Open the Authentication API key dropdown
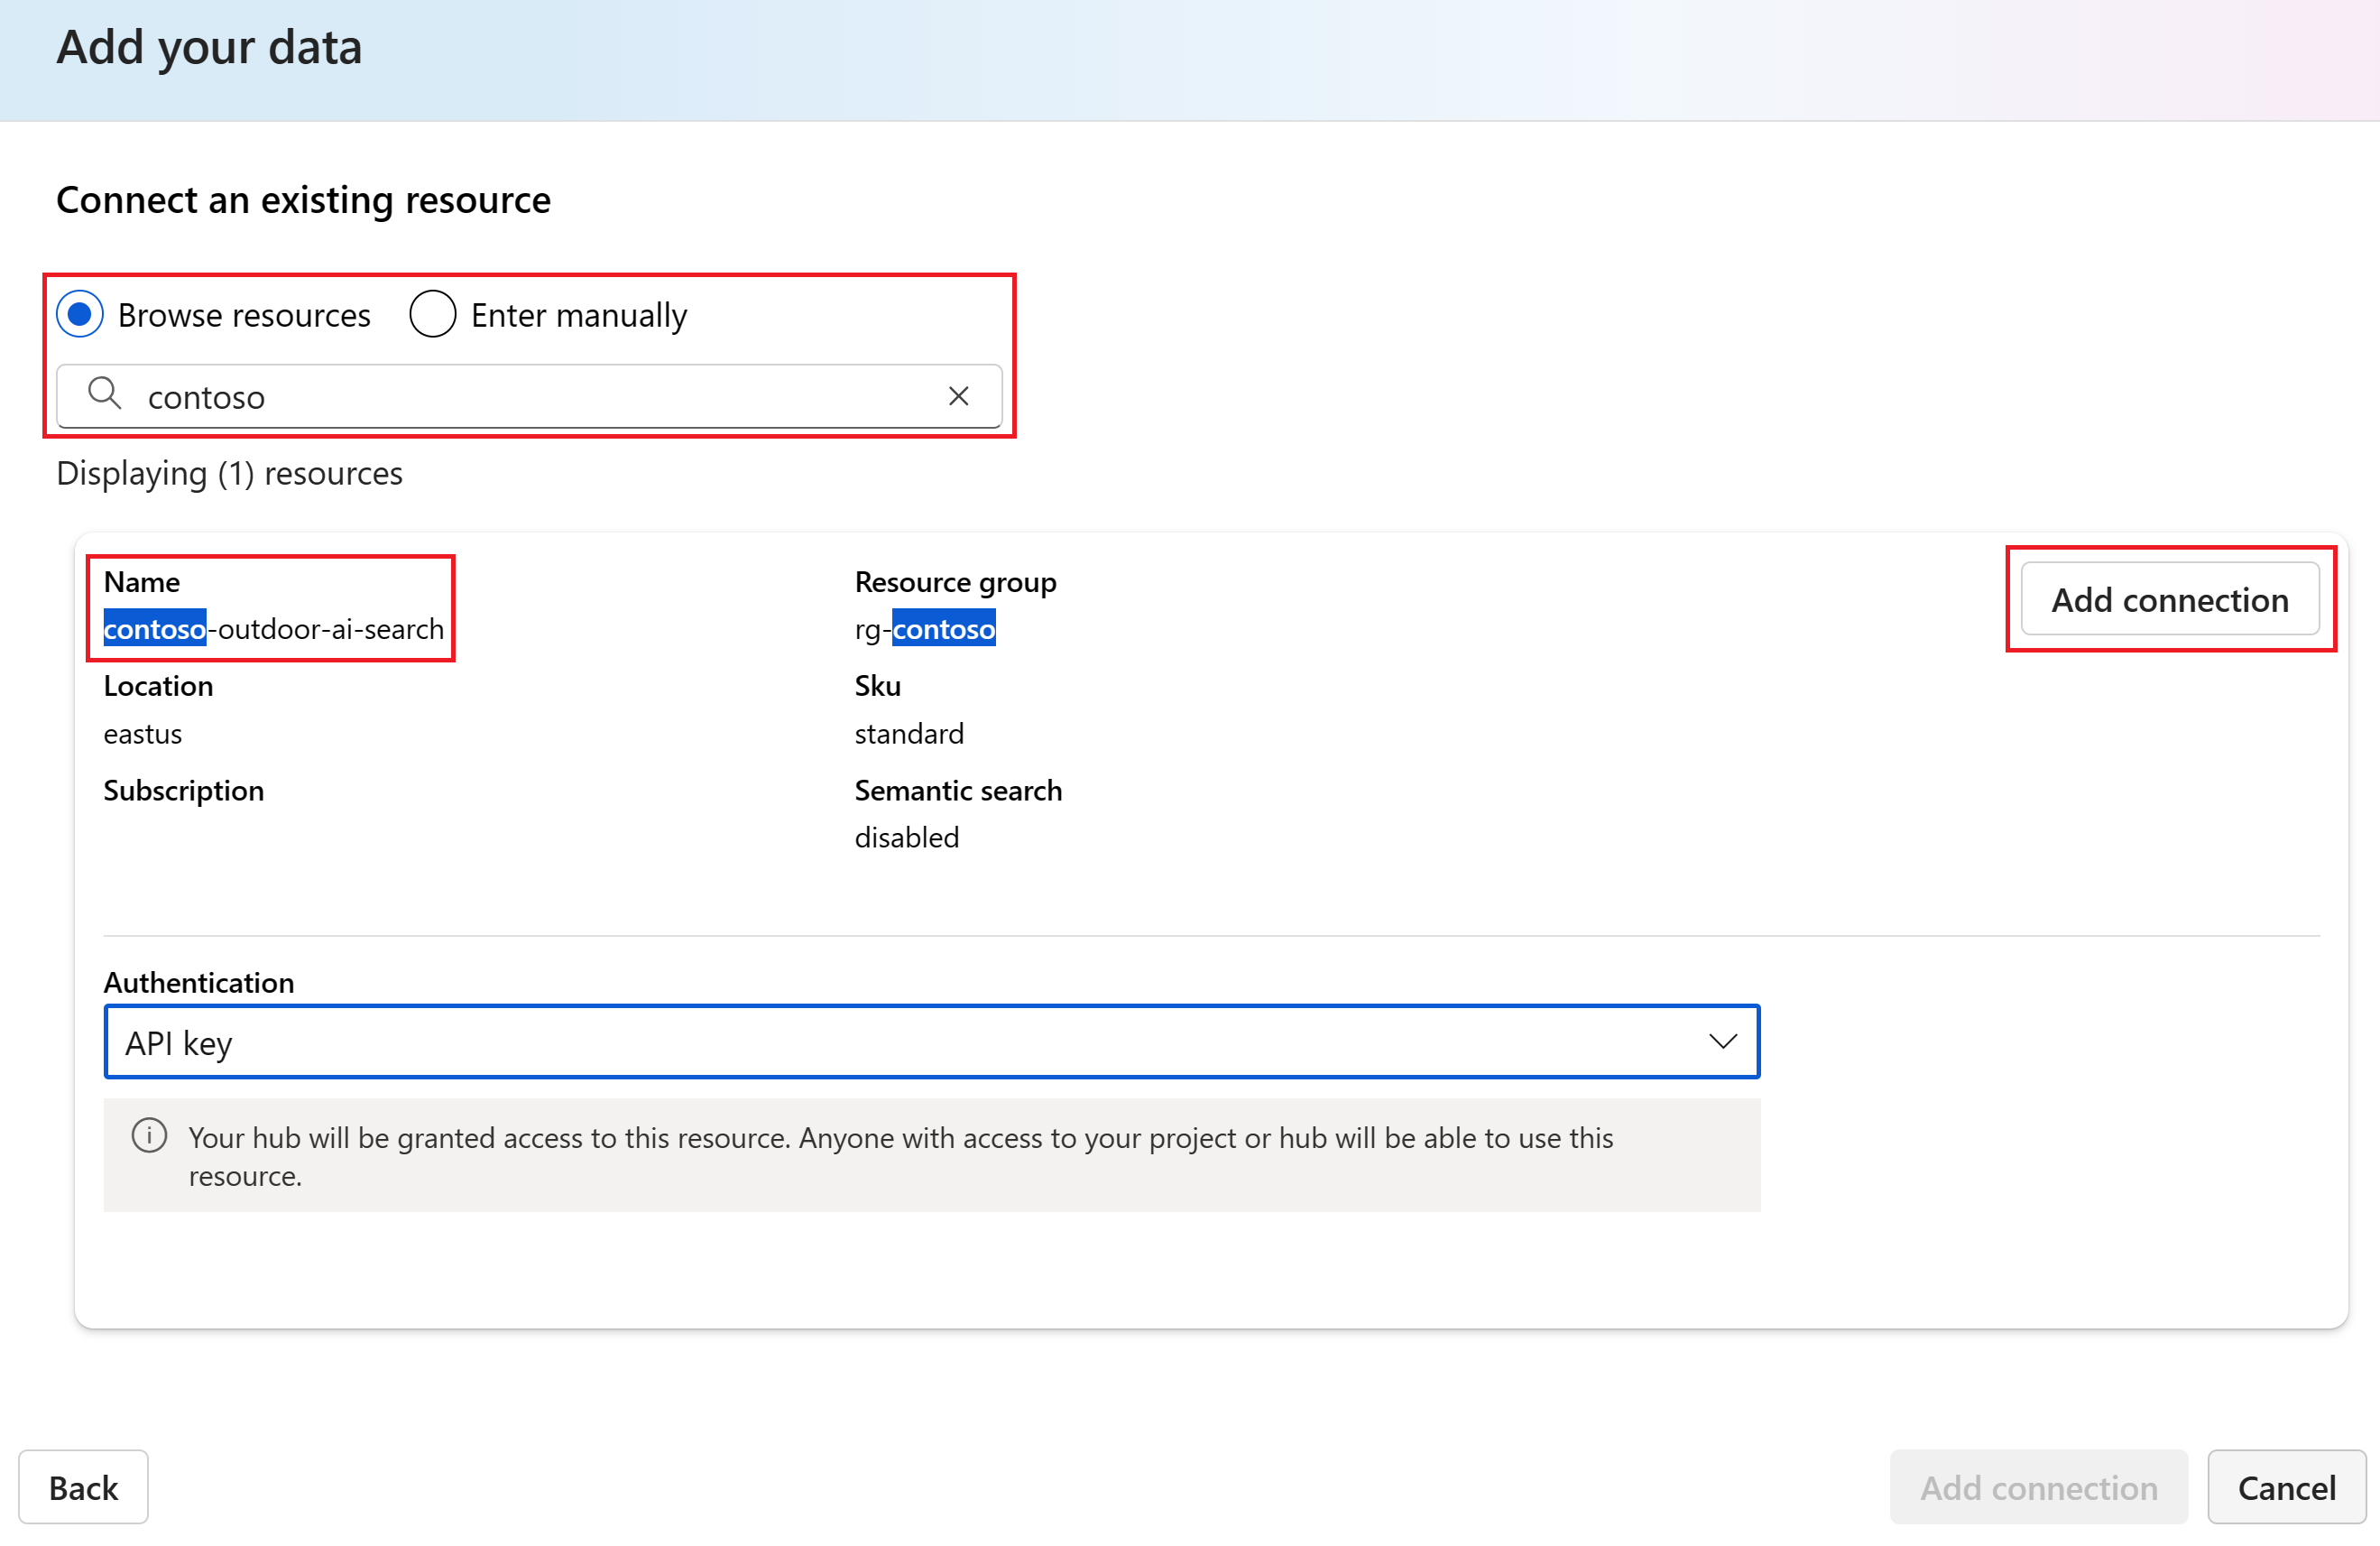Screen dimensions: 2380x1546 931,1041
